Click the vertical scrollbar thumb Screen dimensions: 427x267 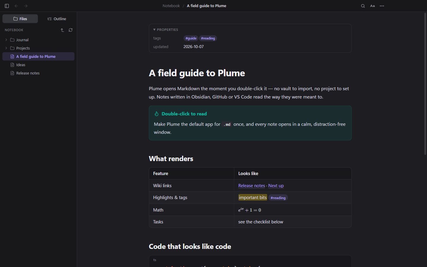425,84
